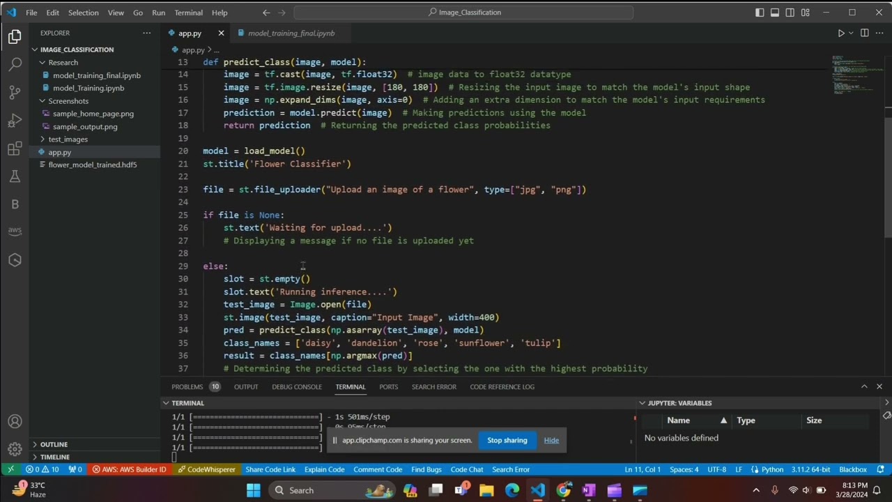Open the Extensions view

(x=15, y=149)
